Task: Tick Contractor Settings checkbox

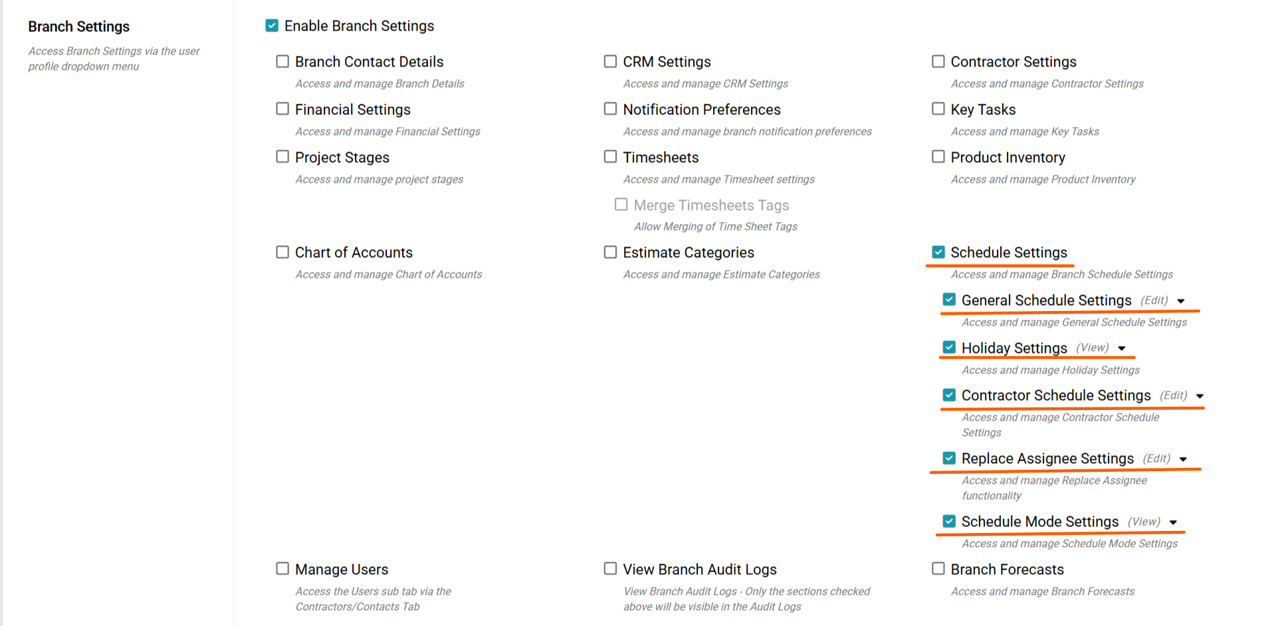Action: click(x=938, y=62)
